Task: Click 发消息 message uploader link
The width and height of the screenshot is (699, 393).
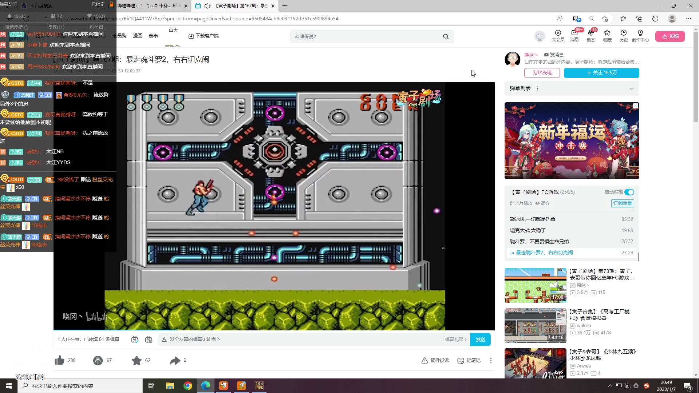Action: (554, 55)
